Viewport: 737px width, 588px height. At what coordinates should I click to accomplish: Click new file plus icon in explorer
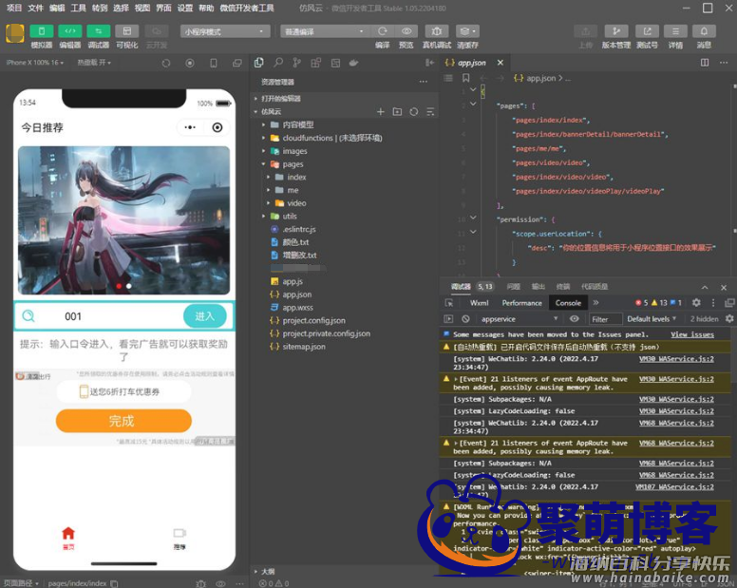(x=381, y=111)
